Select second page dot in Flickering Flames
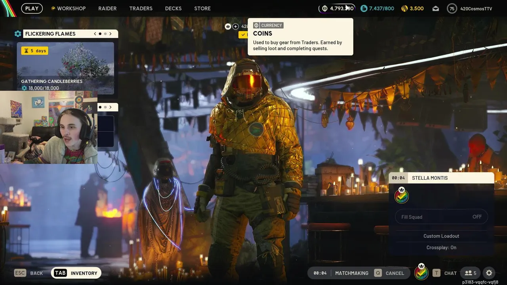 (x=105, y=34)
